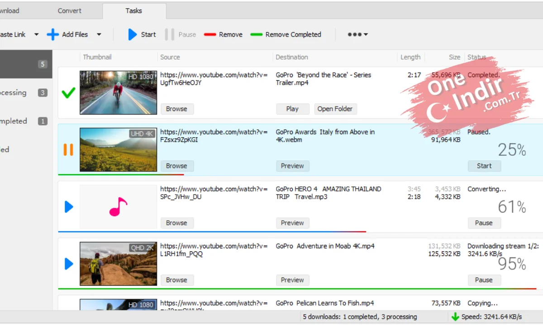Expand the Paste Link dropdown arrow
Screen dimensions: 543x325
click(x=36, y=34)
